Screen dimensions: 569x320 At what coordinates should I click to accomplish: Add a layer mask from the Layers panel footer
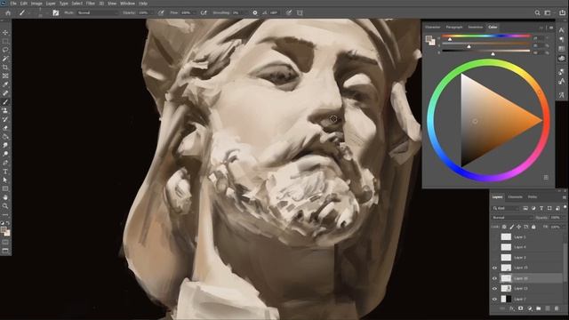tap(521, 308)
